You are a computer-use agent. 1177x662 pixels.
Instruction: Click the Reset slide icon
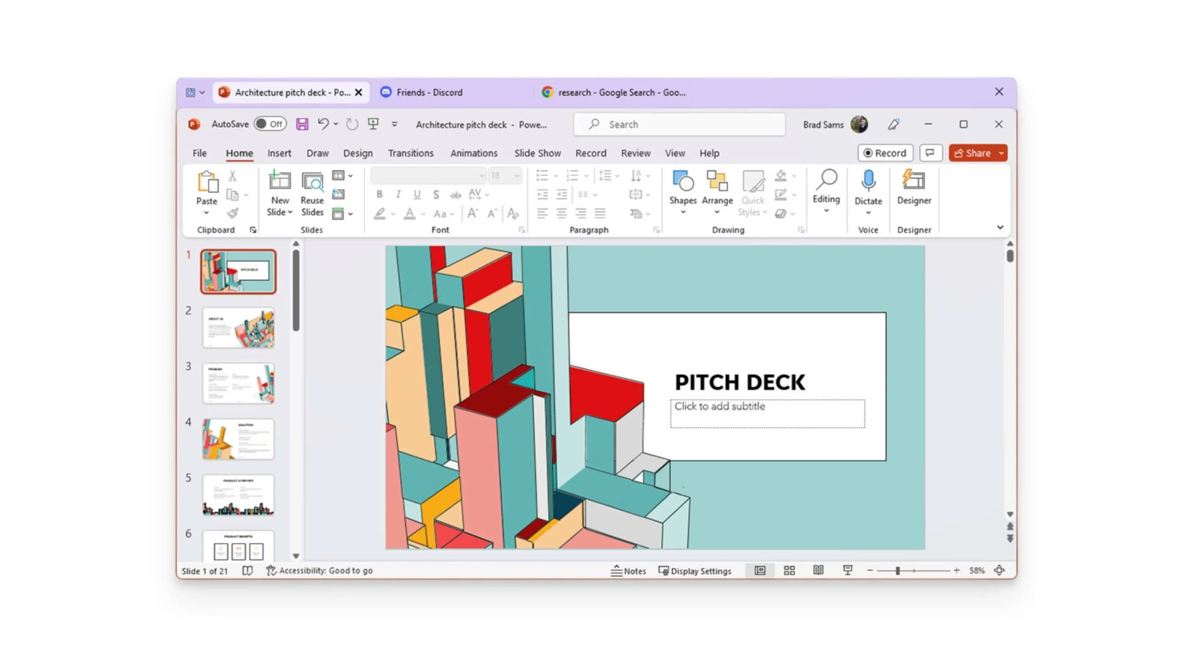click(x=338, y=194)
